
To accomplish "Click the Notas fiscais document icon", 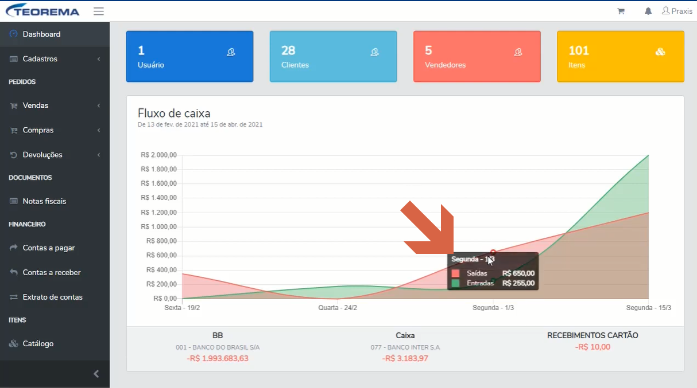I will click(x=14, y=201).
